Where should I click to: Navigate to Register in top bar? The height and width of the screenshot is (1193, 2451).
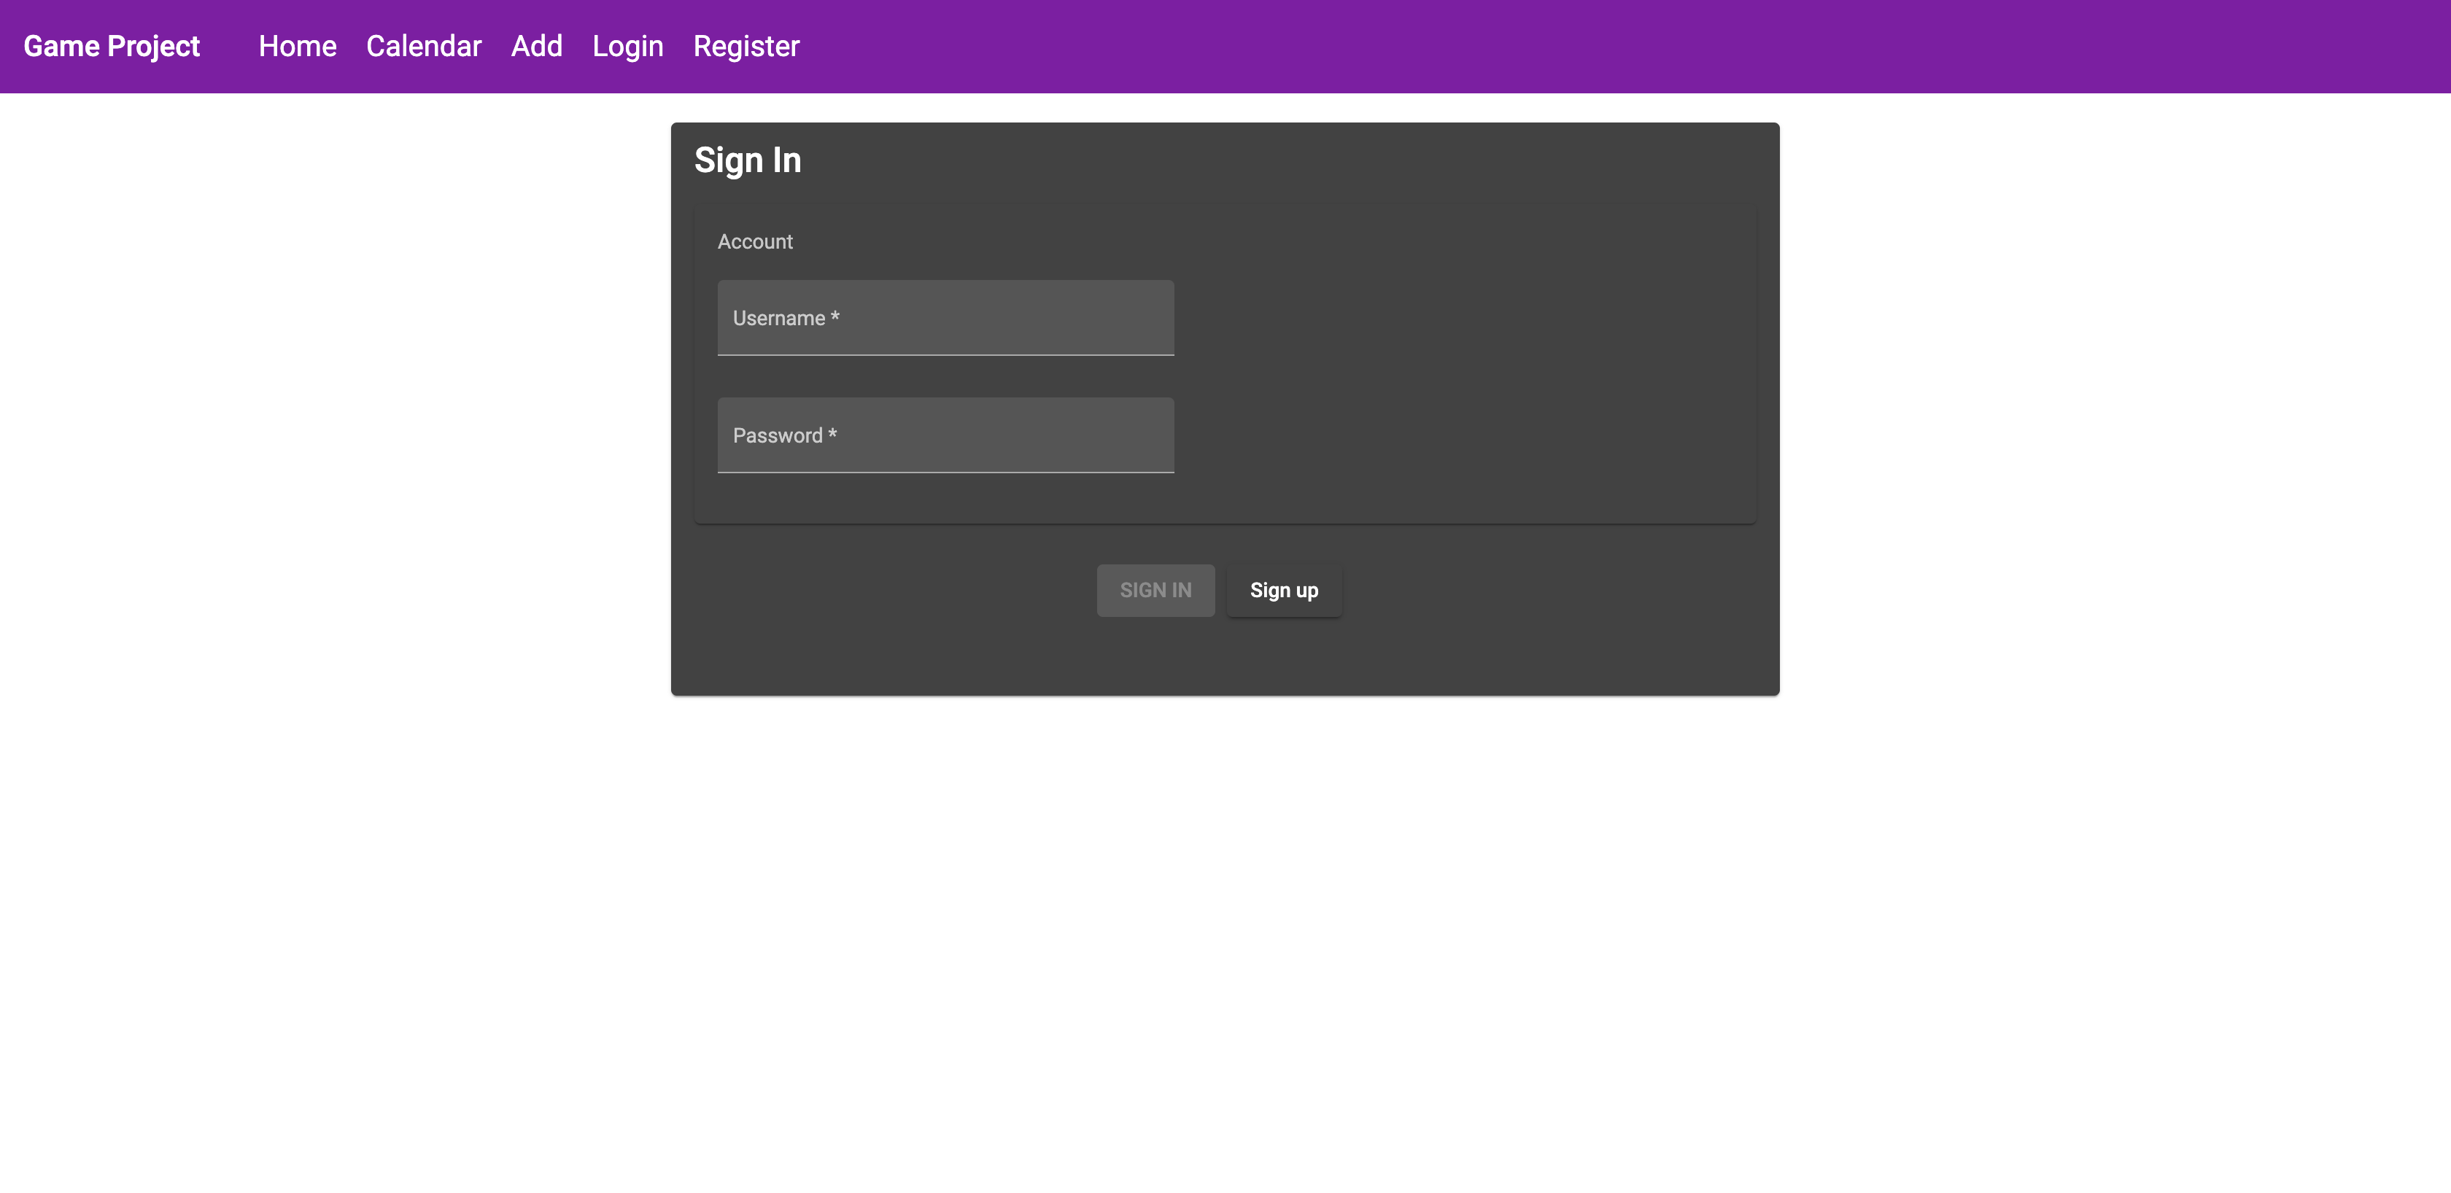(x=746, y=46)
